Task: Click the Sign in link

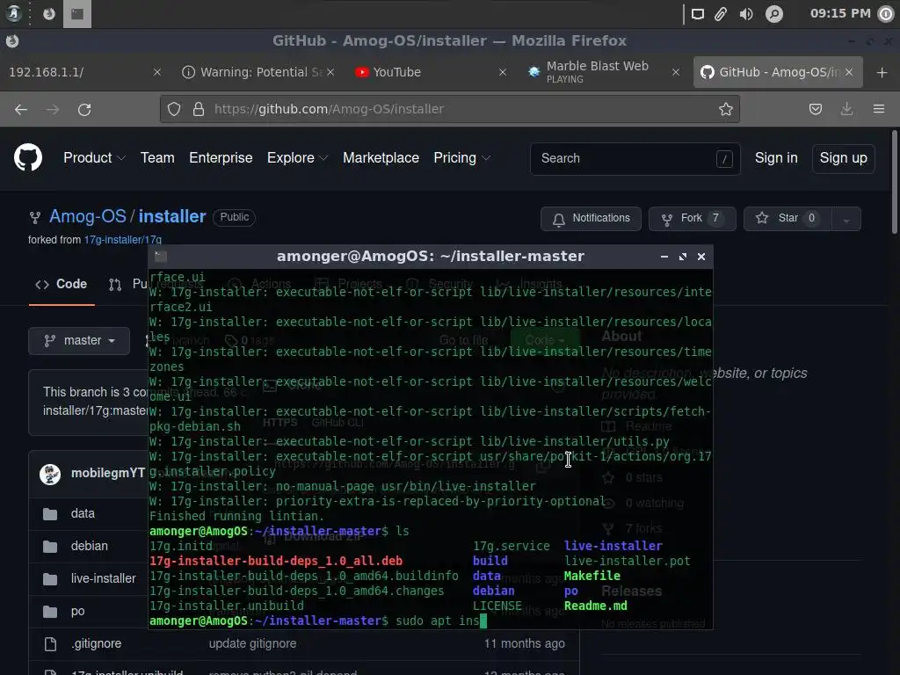Action: (x=776, y=158)
